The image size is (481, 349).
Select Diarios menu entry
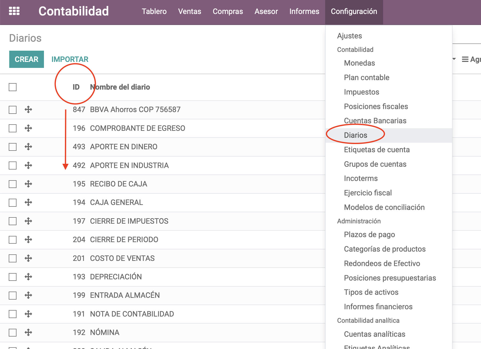coord(389,135)
